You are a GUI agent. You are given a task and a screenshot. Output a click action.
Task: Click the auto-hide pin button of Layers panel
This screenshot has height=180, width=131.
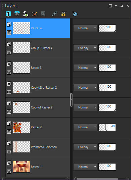(x=122, y=6)
